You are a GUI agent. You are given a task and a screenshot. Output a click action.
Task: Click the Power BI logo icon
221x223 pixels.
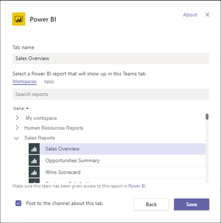(x=19, y=19)
